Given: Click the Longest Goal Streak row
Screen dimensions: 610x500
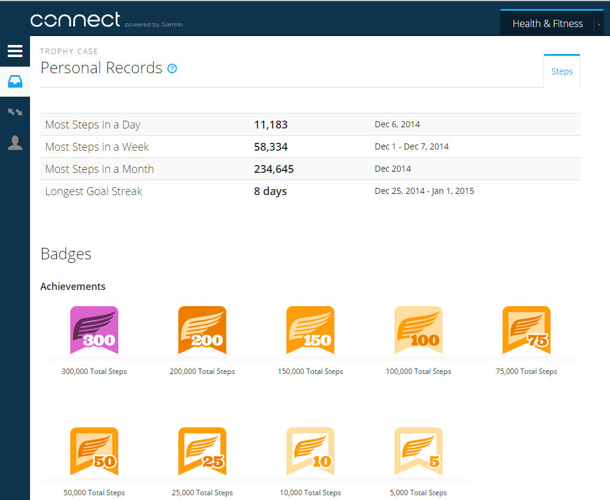Looking at the screenshot, I should pos(310,191).
